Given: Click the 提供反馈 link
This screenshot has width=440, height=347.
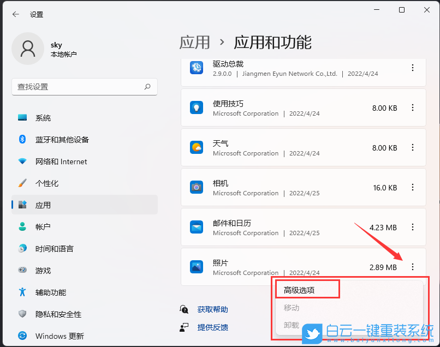Looking at the screenshot, I should tap(212, 328).
